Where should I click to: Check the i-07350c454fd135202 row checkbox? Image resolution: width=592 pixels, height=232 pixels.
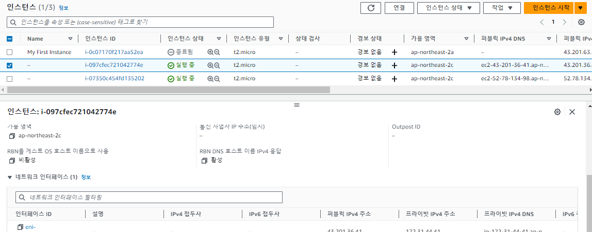click(10, 79)
